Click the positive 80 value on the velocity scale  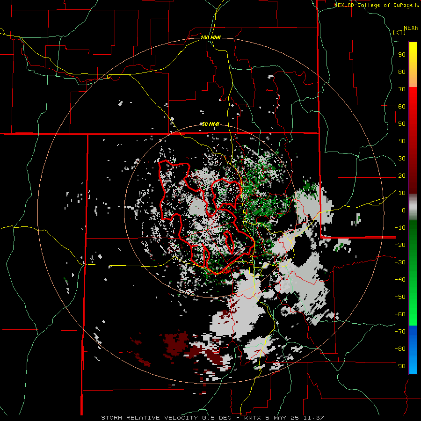[402, 72]
